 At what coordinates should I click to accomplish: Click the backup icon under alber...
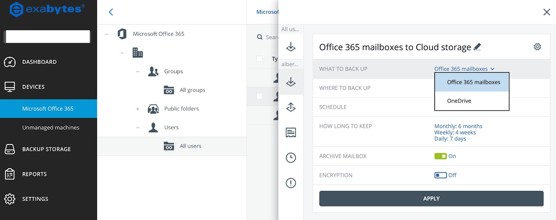(291, 82)
